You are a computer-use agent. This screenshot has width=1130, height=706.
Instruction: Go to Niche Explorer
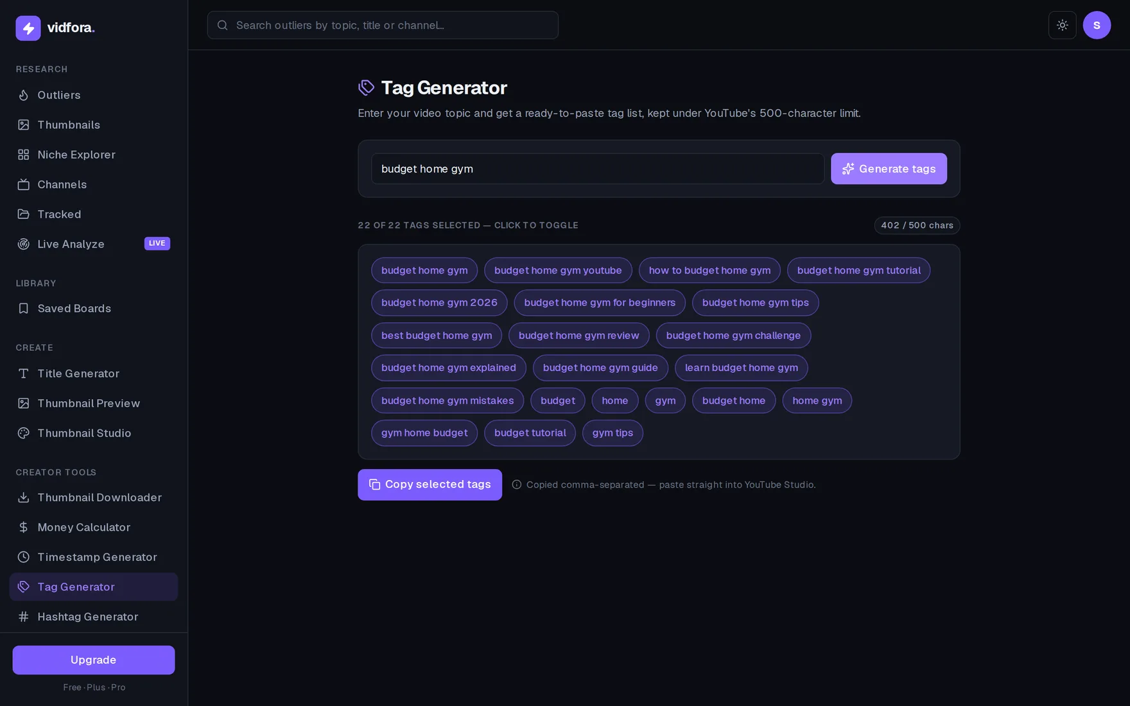pyautogui.click(x=94, y=155)
